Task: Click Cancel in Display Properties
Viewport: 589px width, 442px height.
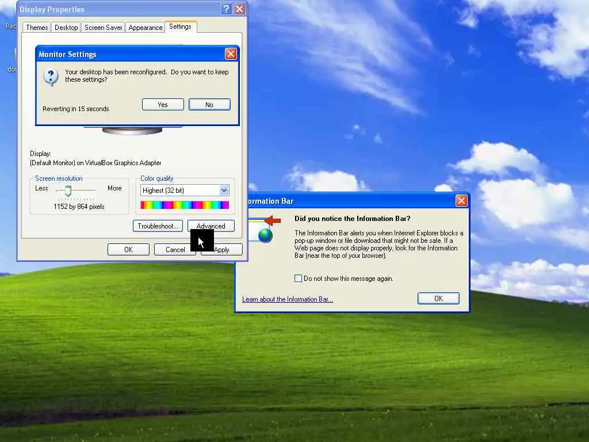Action: [x=175, y=250]
